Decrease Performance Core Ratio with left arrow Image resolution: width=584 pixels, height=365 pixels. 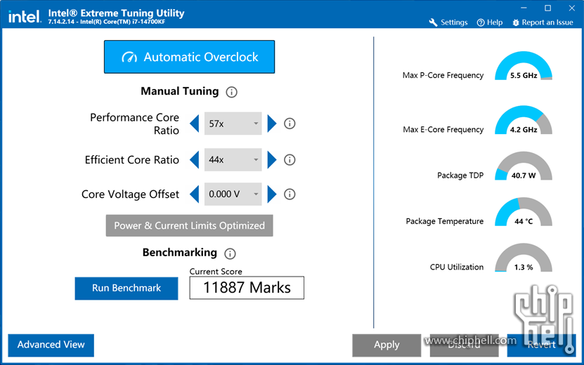point(195,124)
